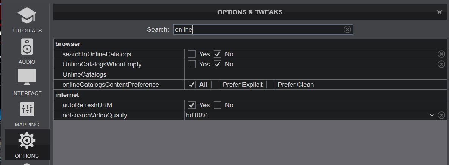Click the OnlineCatalogs empty value field
Viewport: 449px width, 165px height.
point(316,74)
